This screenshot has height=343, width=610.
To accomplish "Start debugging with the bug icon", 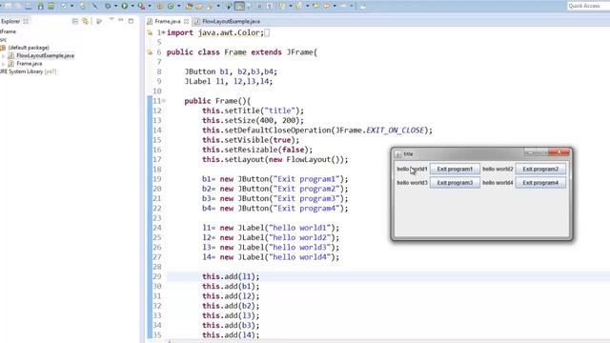I will (108, 6).
